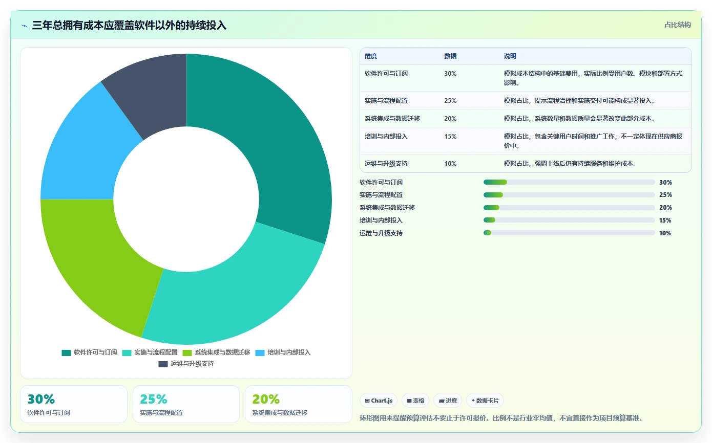Toggle the 软件许可与订阅 legend color swatch
This screenshot has width=712, height=443.
click(66, 352)
